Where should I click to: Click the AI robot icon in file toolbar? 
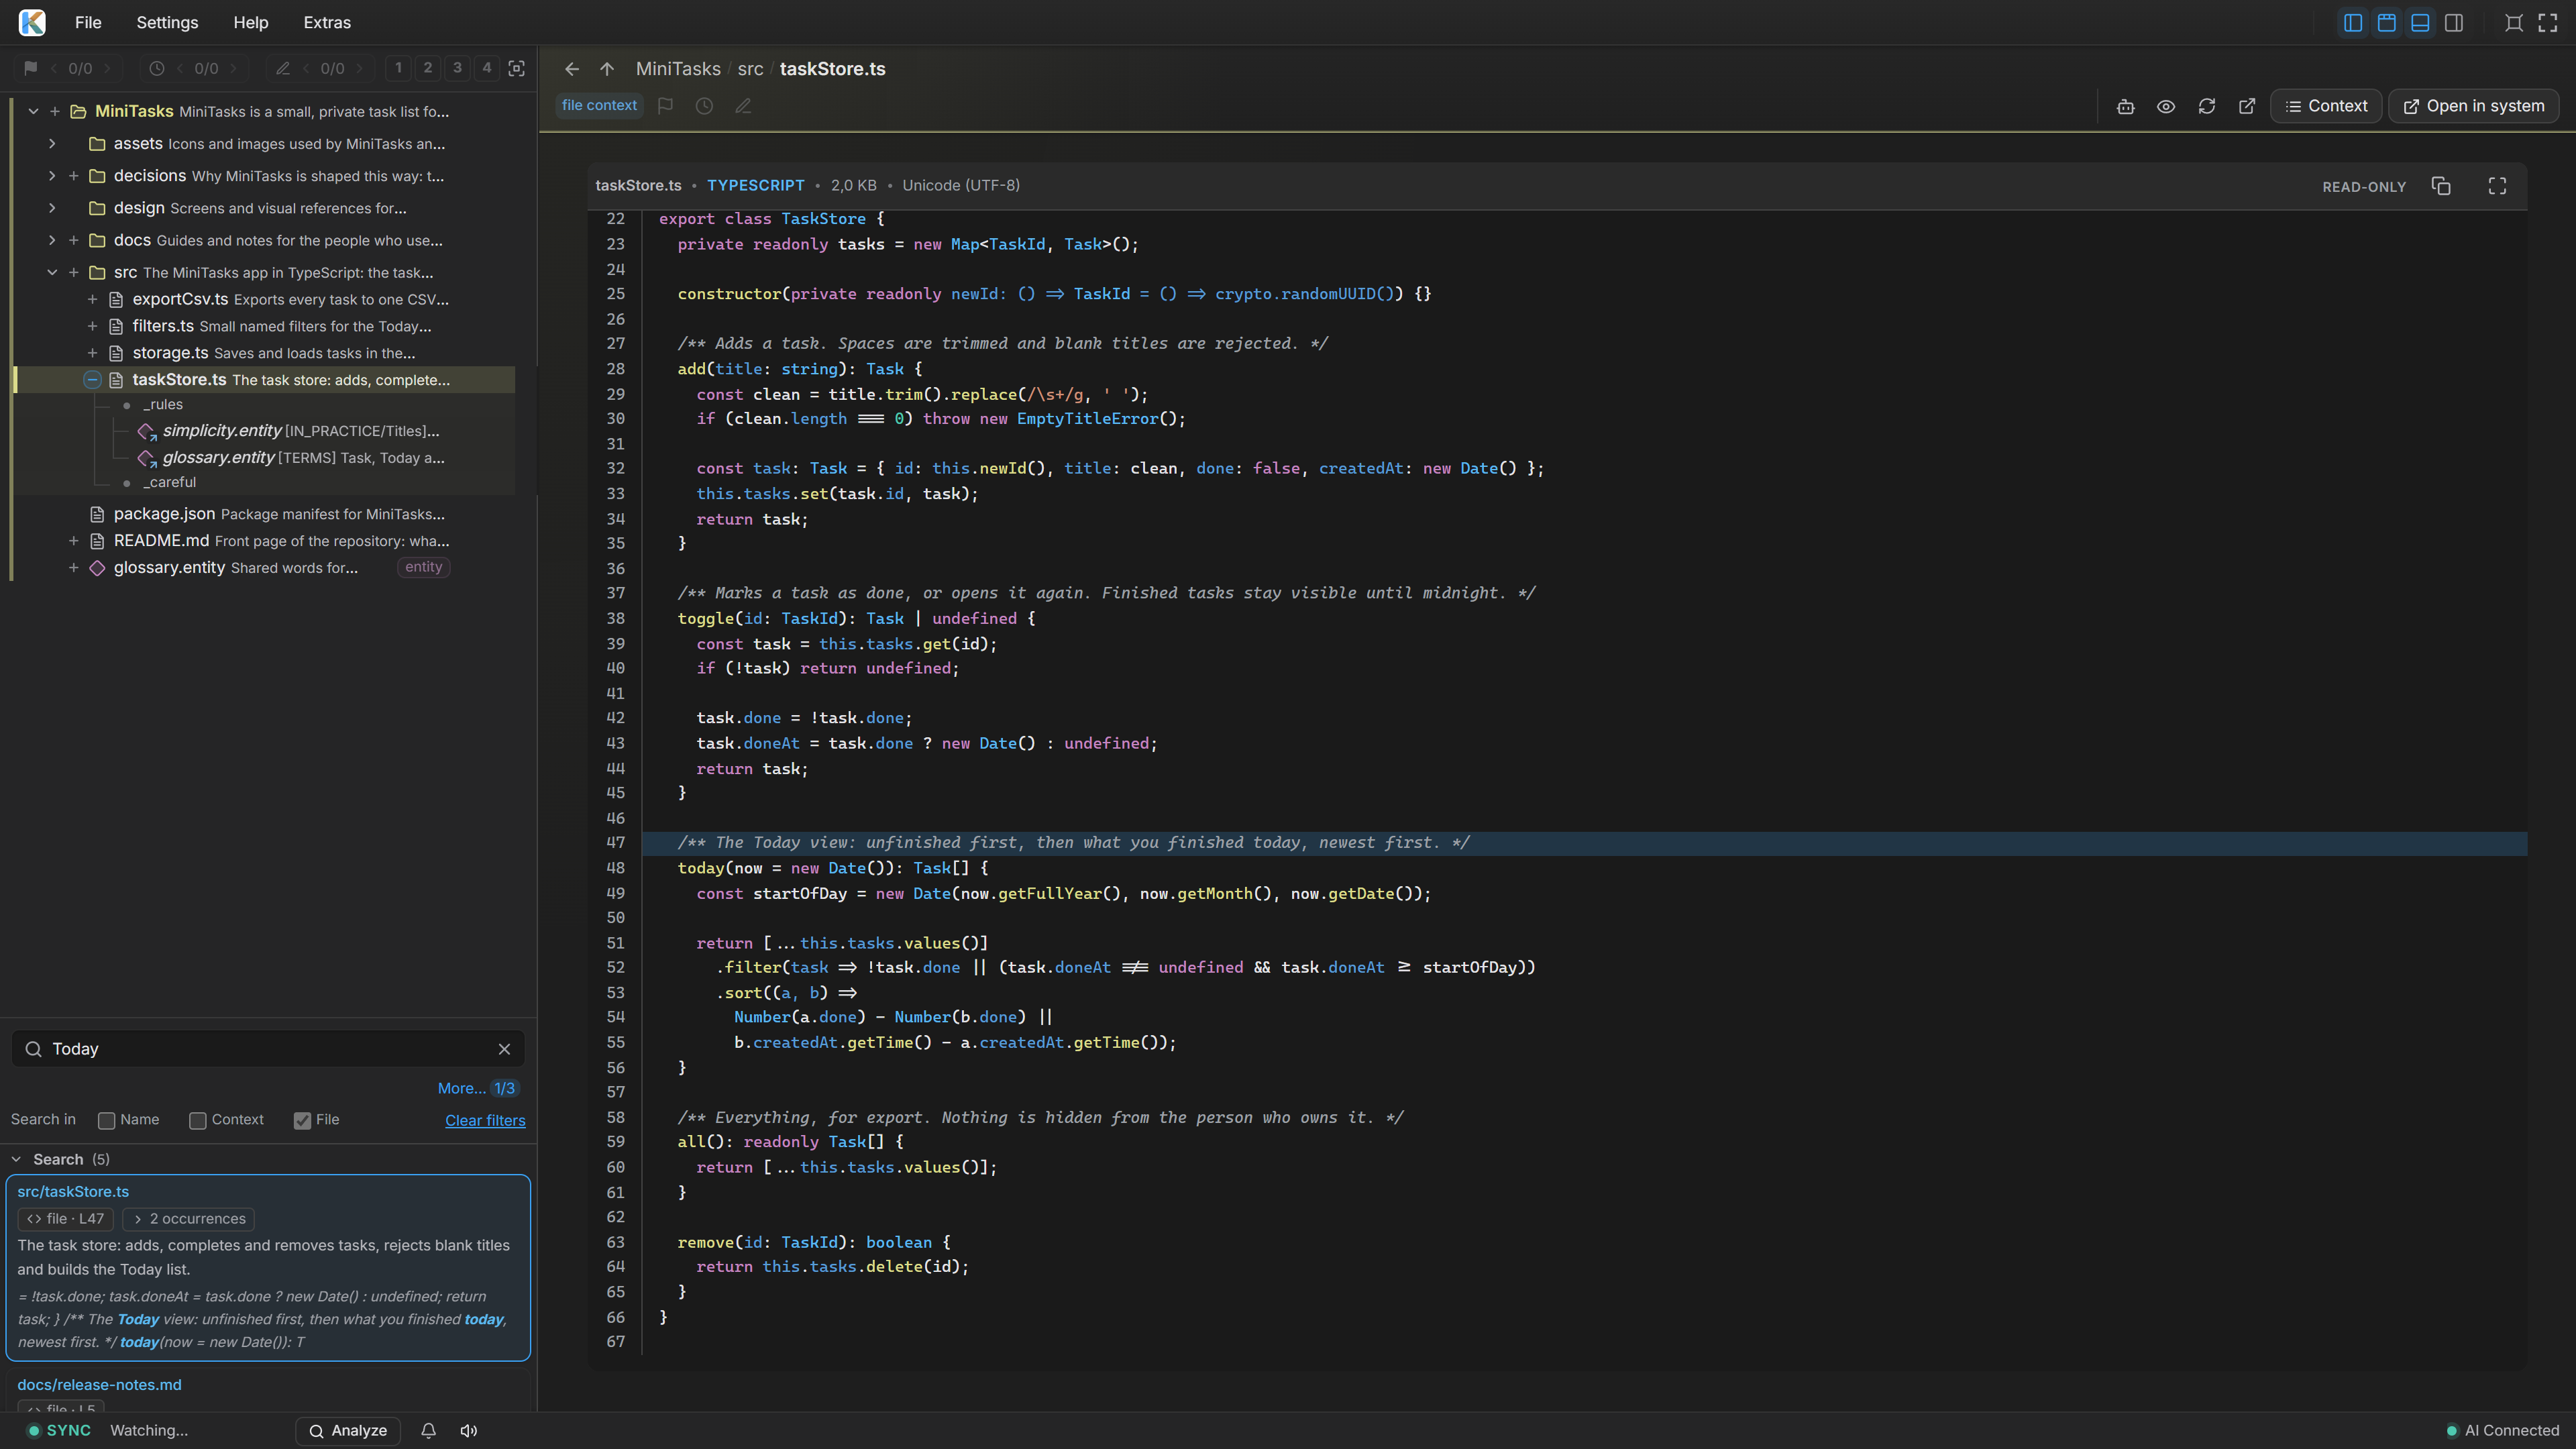(2125, 106)
